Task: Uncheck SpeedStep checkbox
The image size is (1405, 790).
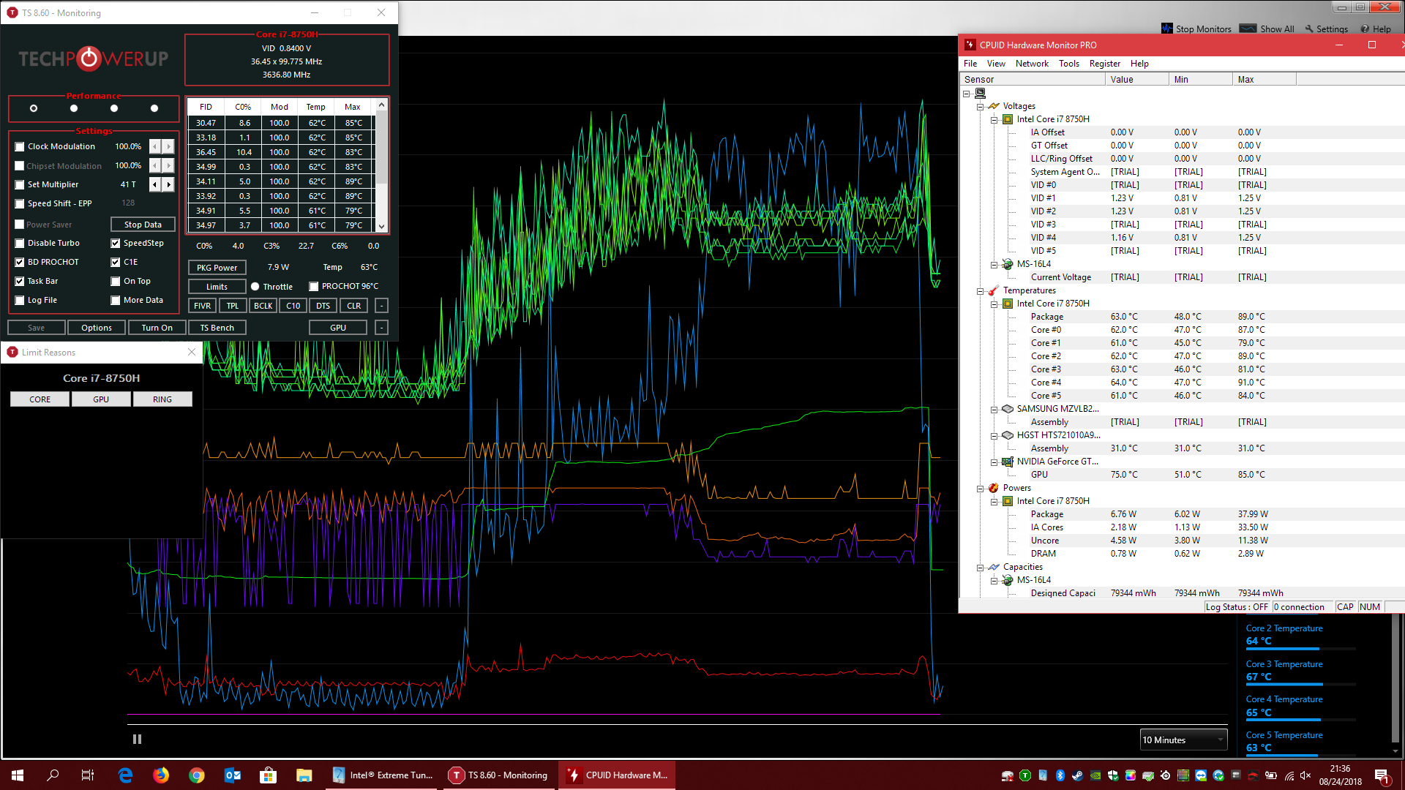Action: pyautogui.click(x=116, y=243)
